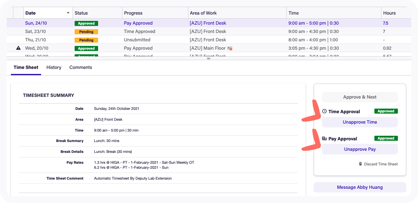The image size is (418, 203).
Task: Click the Unsubmitted progress cell
Action: coord(137,40)
